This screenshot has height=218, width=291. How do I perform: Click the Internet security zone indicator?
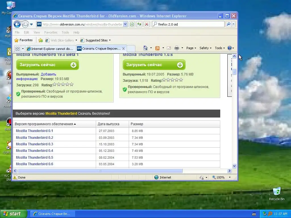click(163, 177)
